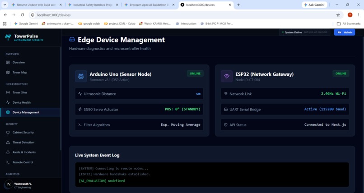Click the Arduino Uno chip icon
This screenshot has height=193, width=364.
(x=81, y=76)
